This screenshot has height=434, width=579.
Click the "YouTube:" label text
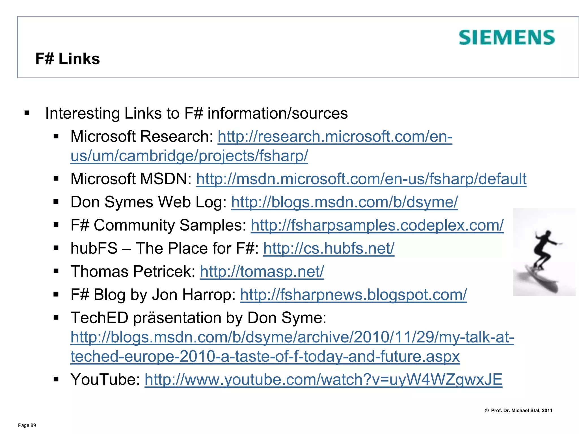pos(105,379)
